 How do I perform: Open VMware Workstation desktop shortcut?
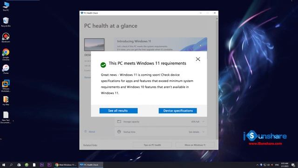[6, 86]
